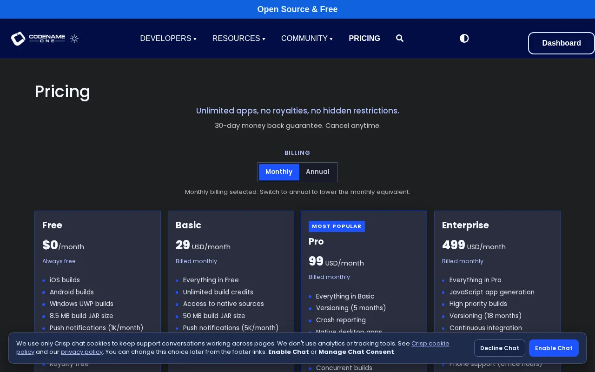Click 'Unlimited build credits' item
595x372 pixels.
click(x=218, y=292)
